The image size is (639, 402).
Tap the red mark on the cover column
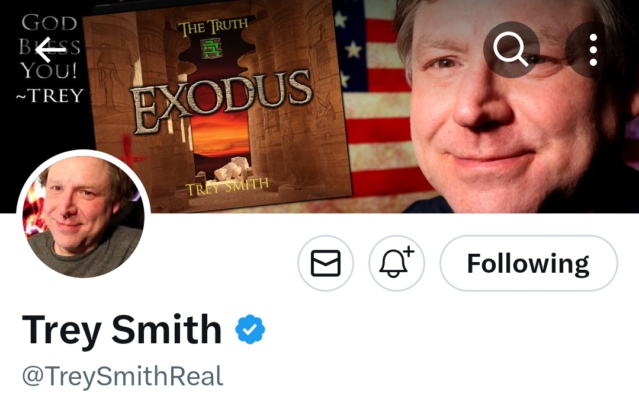[x=130, y=154]
